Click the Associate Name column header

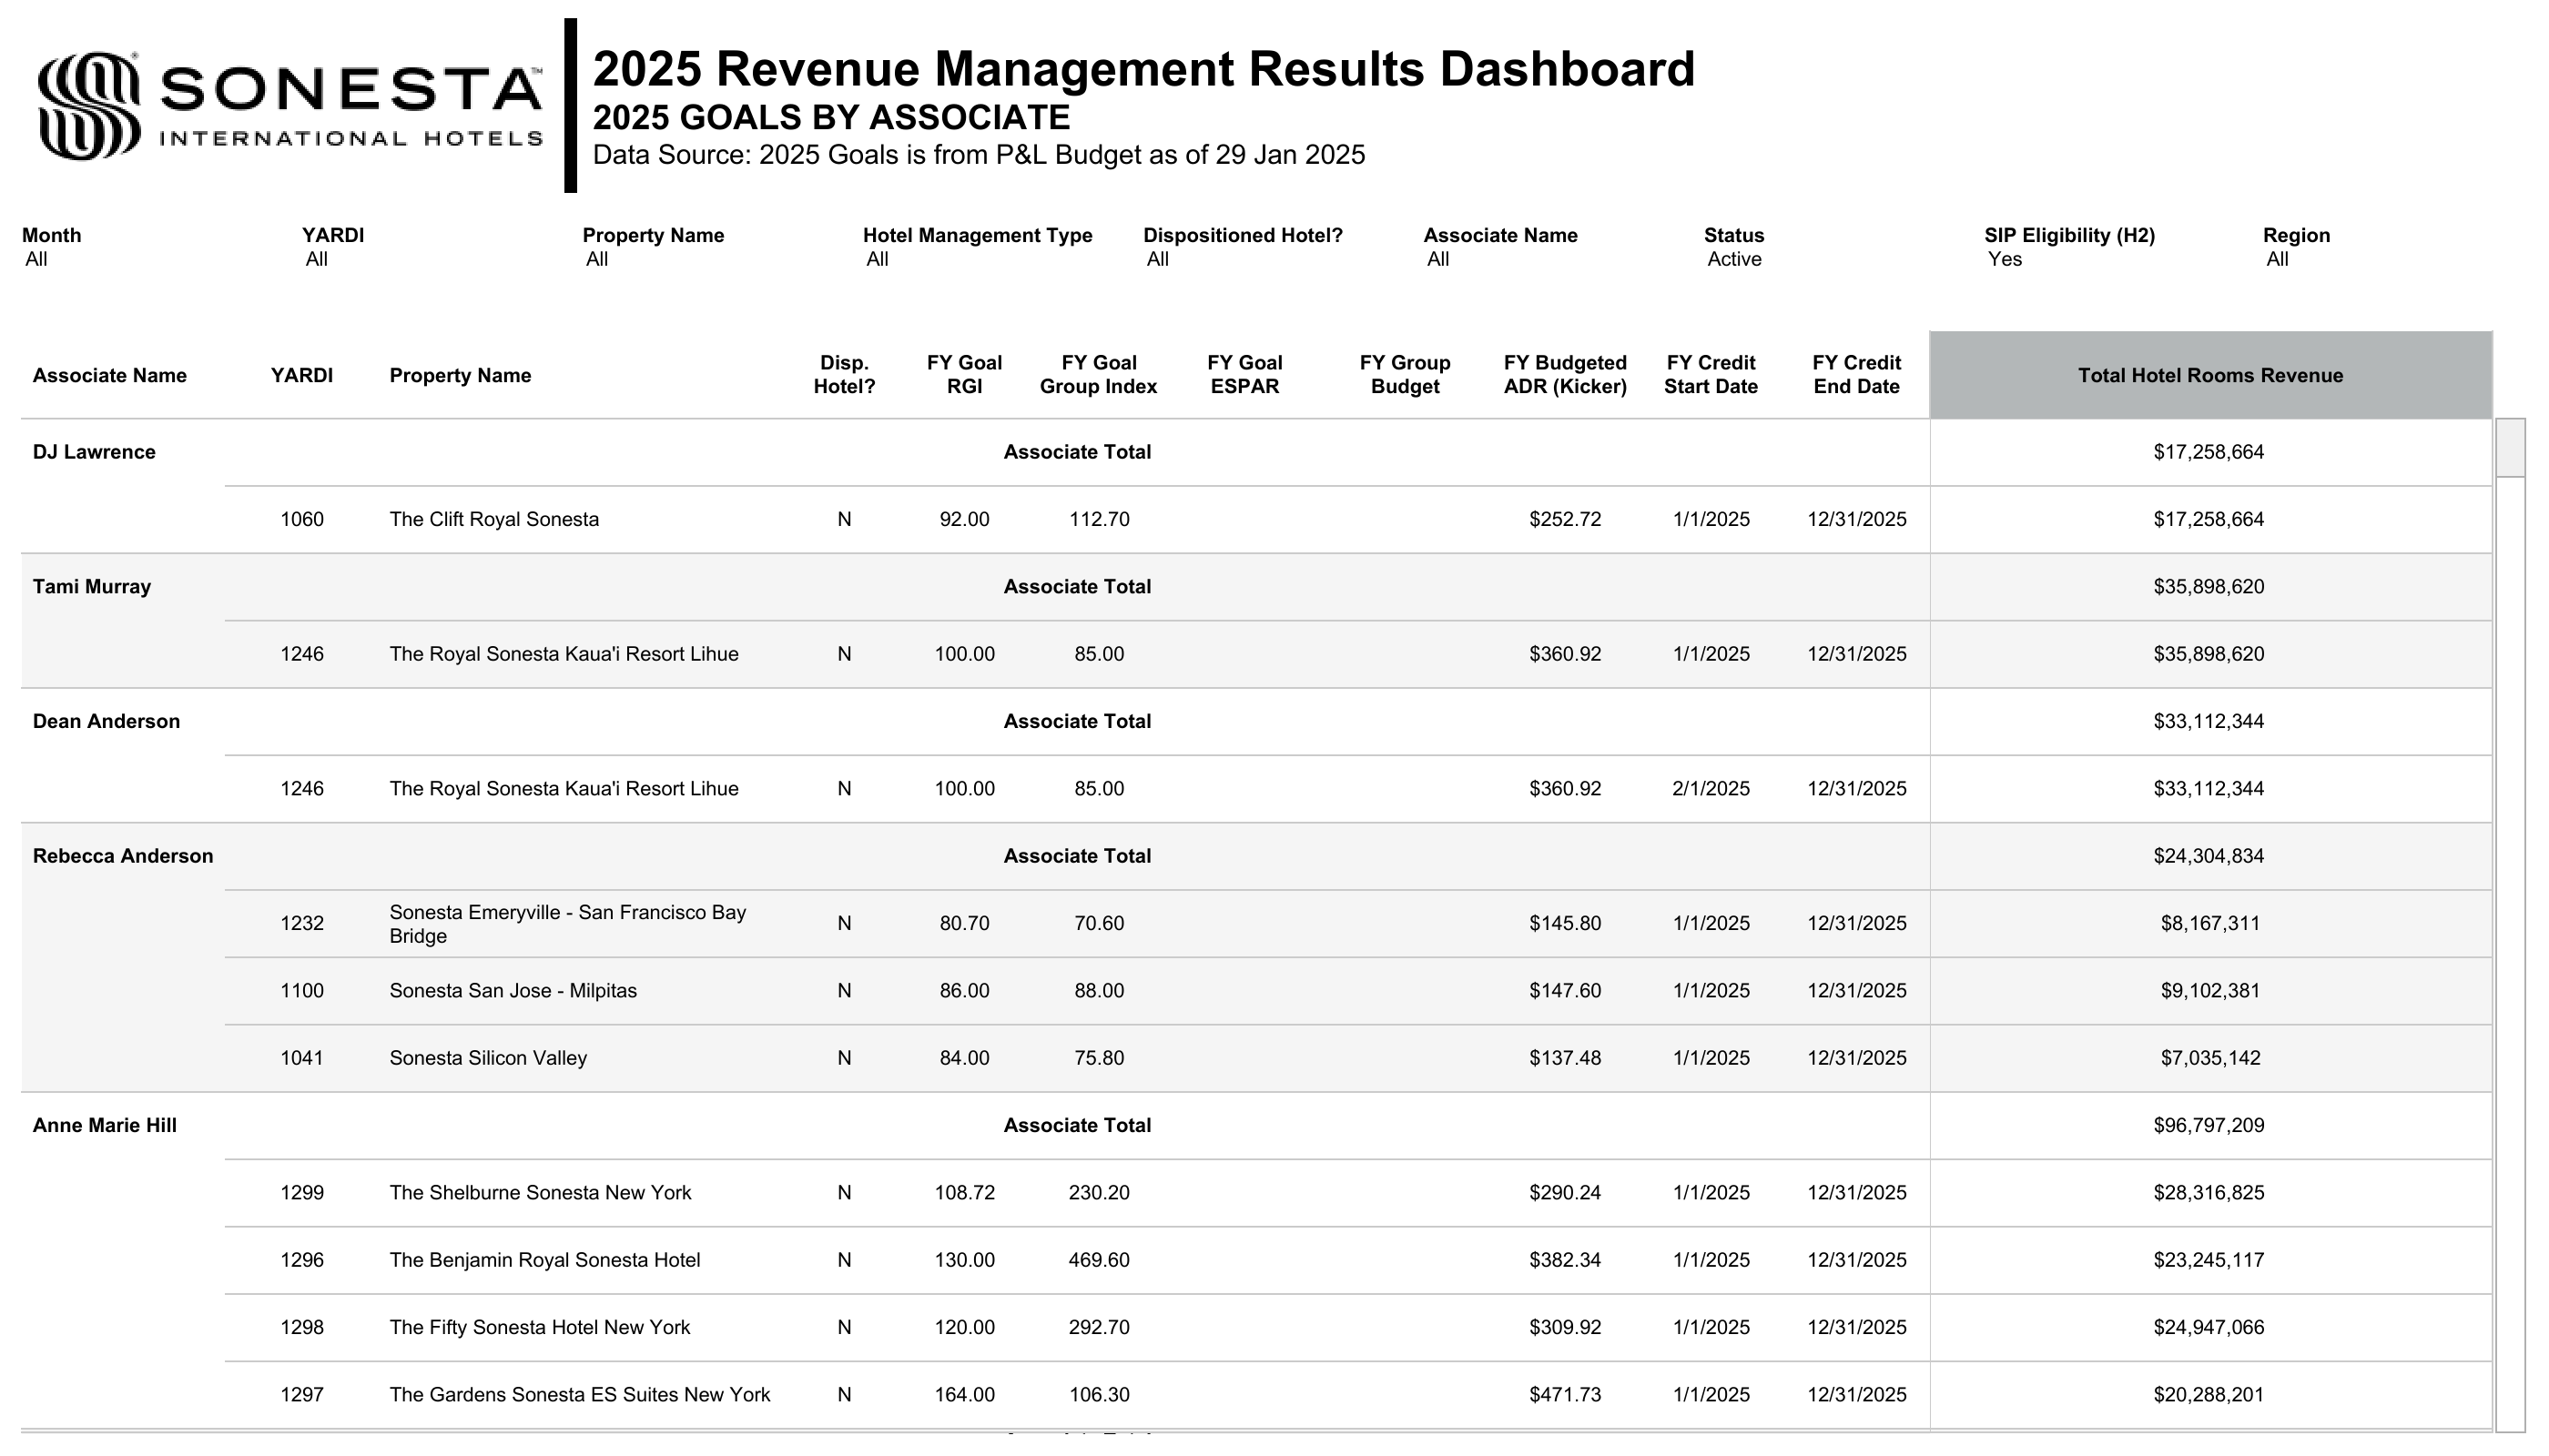click(x=109, y=376)
